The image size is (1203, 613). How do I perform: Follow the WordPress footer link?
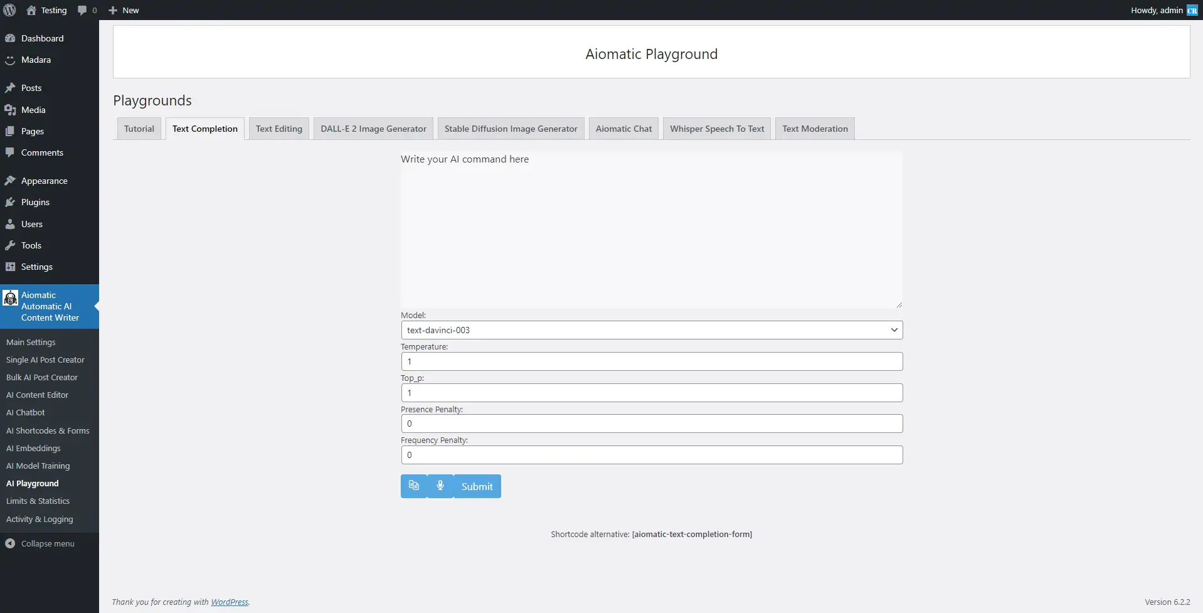click(230, 602)
